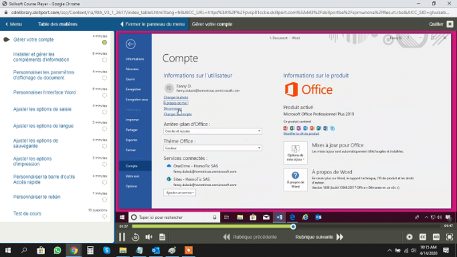This screenshot has height=257, width=457.
Task: Quit the course with Quitter button
Action: coord(441,24)
